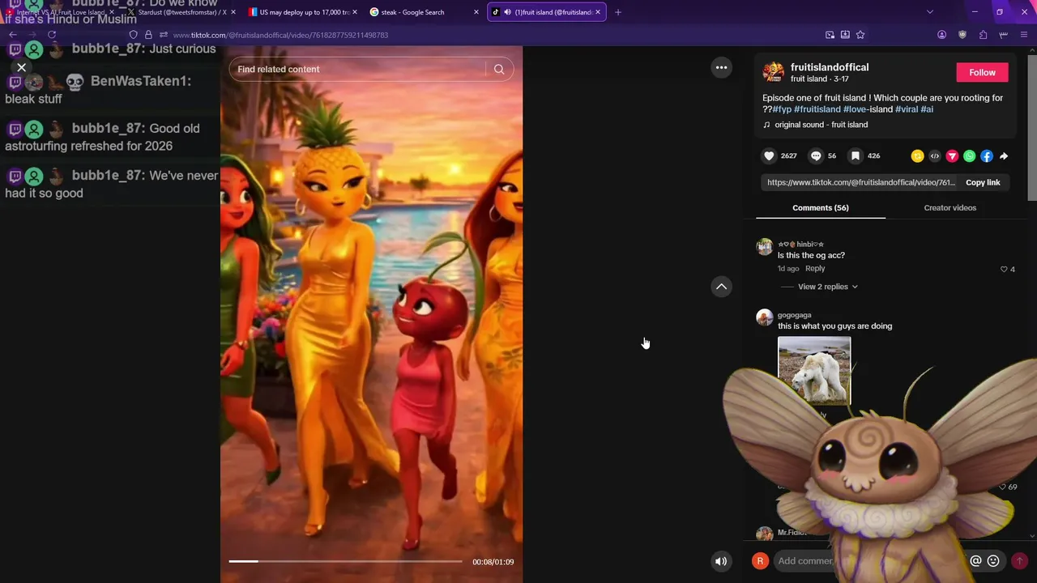Open a new browser tab with plus

(618, 12)
